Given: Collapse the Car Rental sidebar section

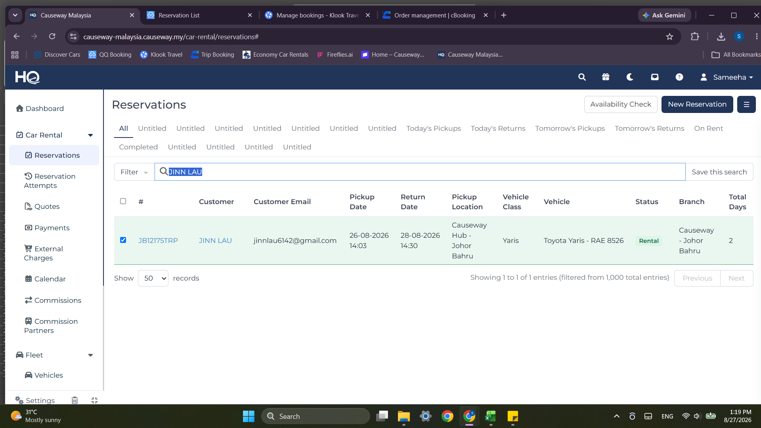Looking at the screenshot, I should point(90,135).
